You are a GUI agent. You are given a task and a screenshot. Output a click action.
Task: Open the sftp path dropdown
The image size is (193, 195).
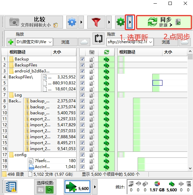point(151,42)
